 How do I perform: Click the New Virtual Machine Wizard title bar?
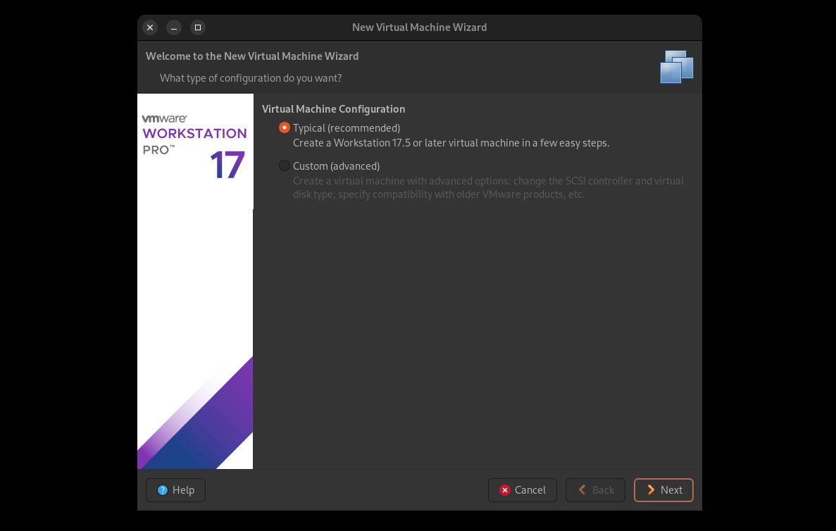419,27
